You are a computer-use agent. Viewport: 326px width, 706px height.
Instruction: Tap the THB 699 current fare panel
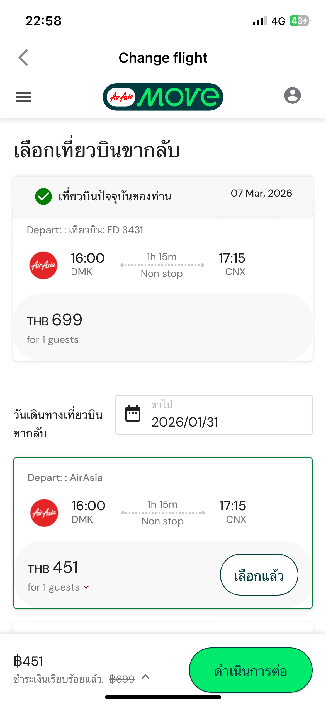point(163,327)
